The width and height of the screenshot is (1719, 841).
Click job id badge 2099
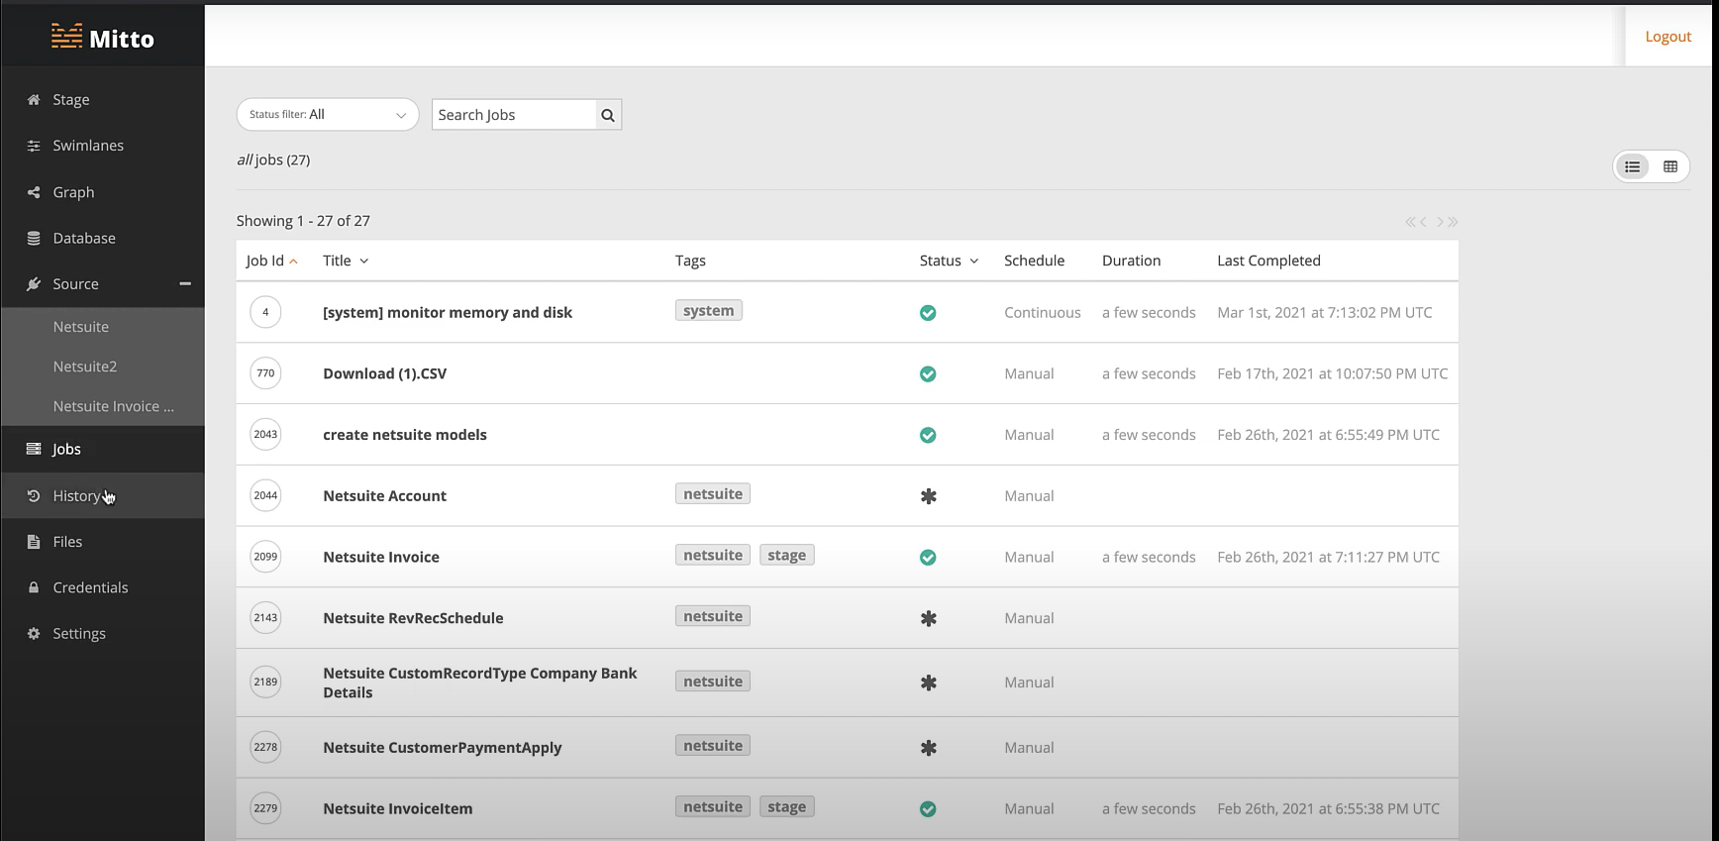click(265, 557)
